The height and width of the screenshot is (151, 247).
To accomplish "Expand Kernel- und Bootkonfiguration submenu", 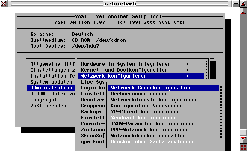I will pyautogui.click(x=186, y=70).
